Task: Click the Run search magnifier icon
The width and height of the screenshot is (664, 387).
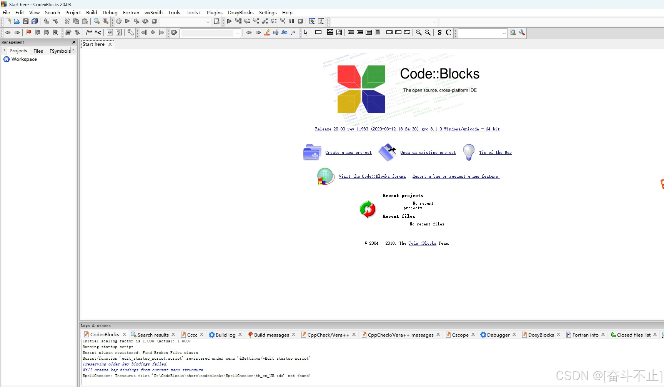Action: click(513, 33)
